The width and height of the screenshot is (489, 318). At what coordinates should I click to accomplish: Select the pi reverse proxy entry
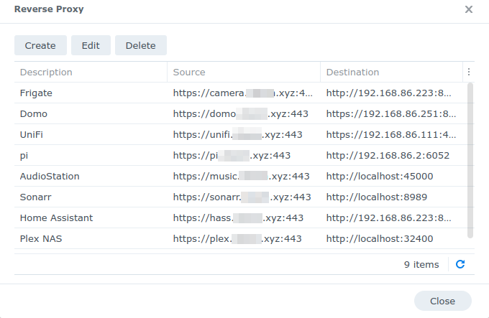(x=241, y=155)
